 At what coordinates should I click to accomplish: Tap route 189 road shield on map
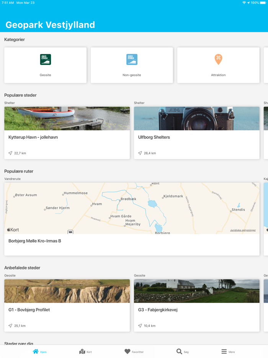tap(70, 232)
